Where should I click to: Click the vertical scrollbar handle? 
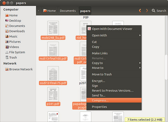coord(166,67)
